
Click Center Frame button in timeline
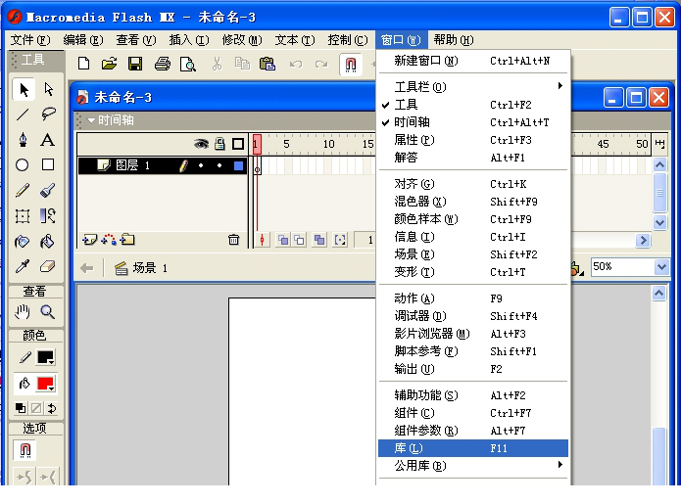(262, 240)
